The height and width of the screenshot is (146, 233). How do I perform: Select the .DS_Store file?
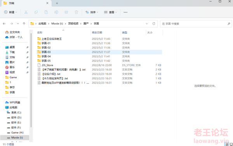99,65
